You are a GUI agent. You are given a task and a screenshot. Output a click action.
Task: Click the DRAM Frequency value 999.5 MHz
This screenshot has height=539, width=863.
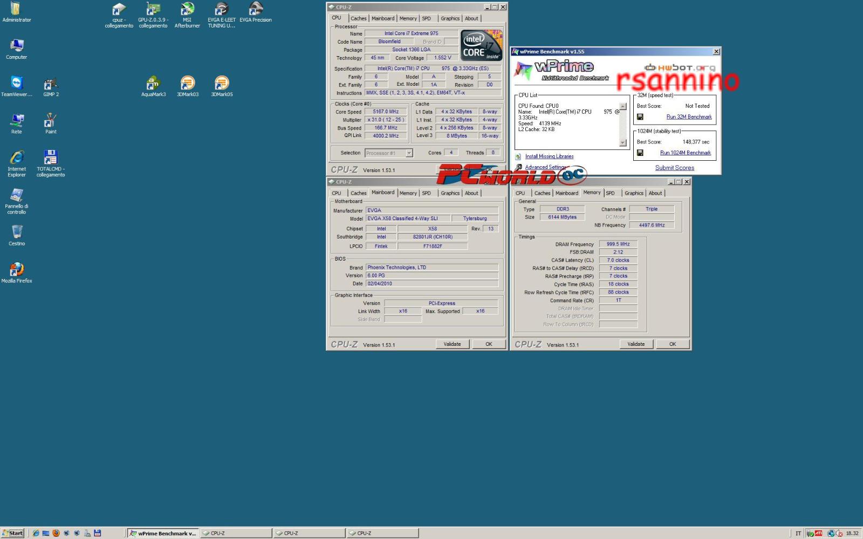pyautogui.click(x=618, y=244)
